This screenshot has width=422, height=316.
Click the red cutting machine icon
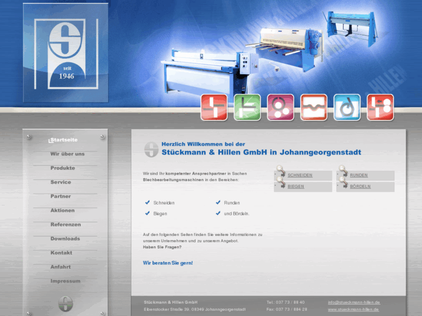(x=214, y=107)
